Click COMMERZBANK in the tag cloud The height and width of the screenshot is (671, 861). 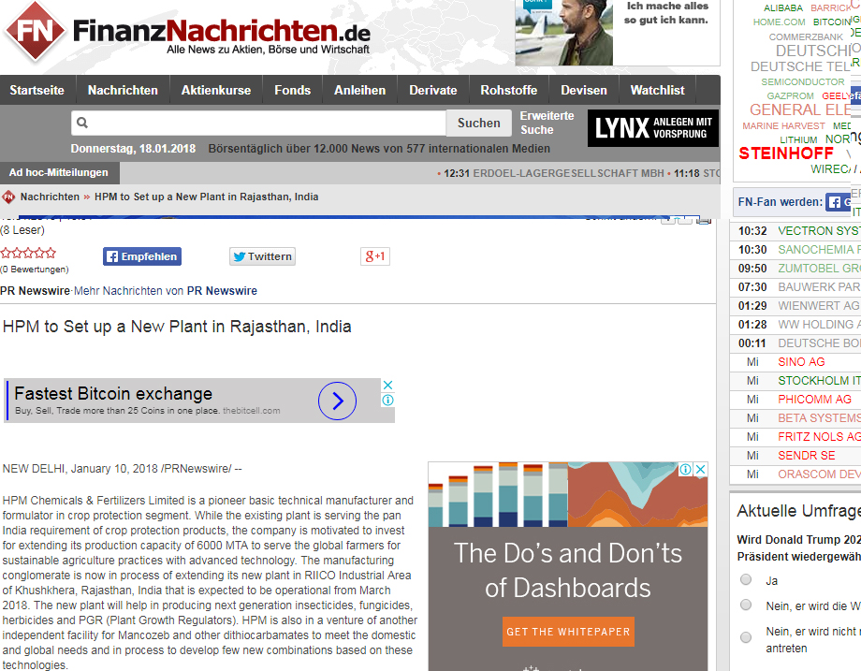tap(806, 36)
